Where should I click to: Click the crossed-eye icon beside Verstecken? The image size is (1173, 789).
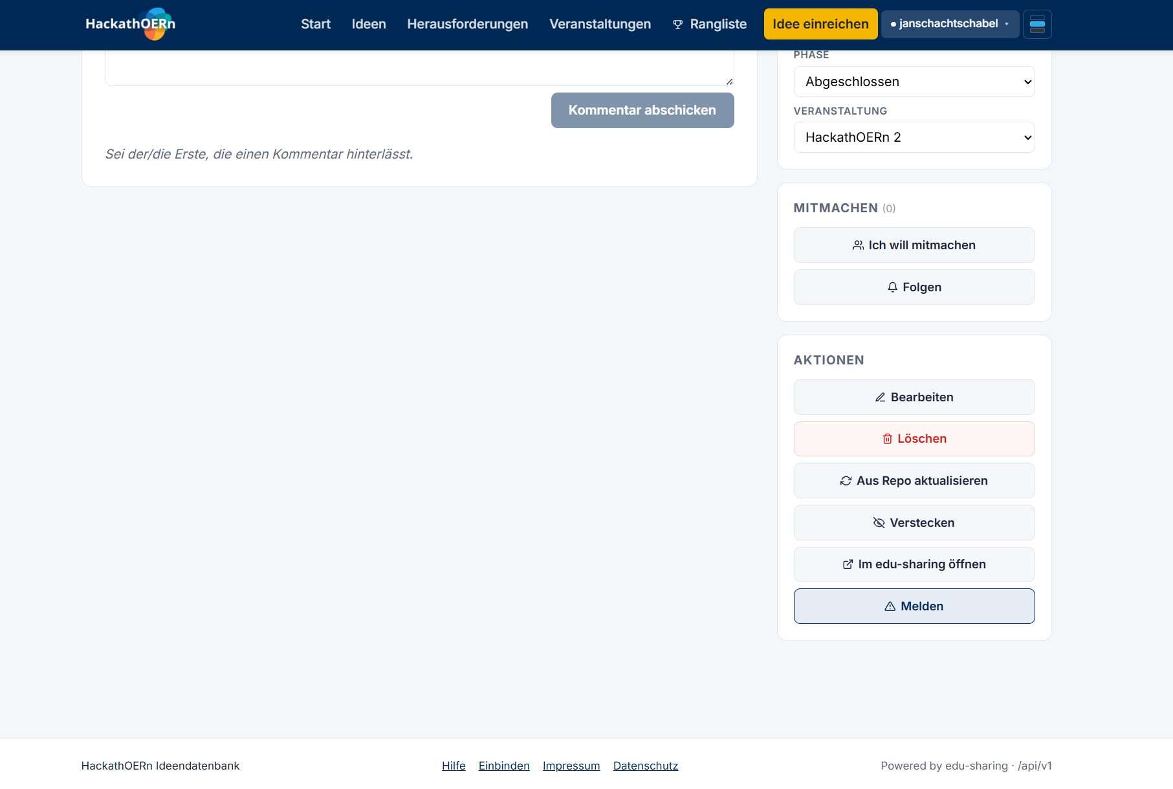879,523
